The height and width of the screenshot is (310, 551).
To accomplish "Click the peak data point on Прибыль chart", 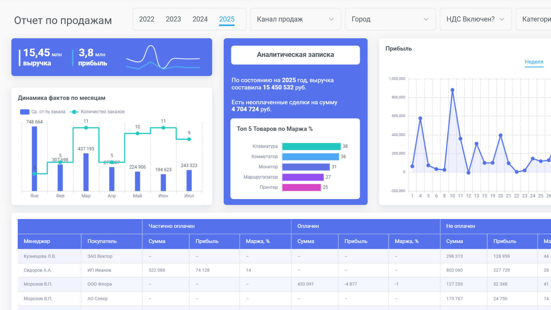I will [x=452, y=90].
